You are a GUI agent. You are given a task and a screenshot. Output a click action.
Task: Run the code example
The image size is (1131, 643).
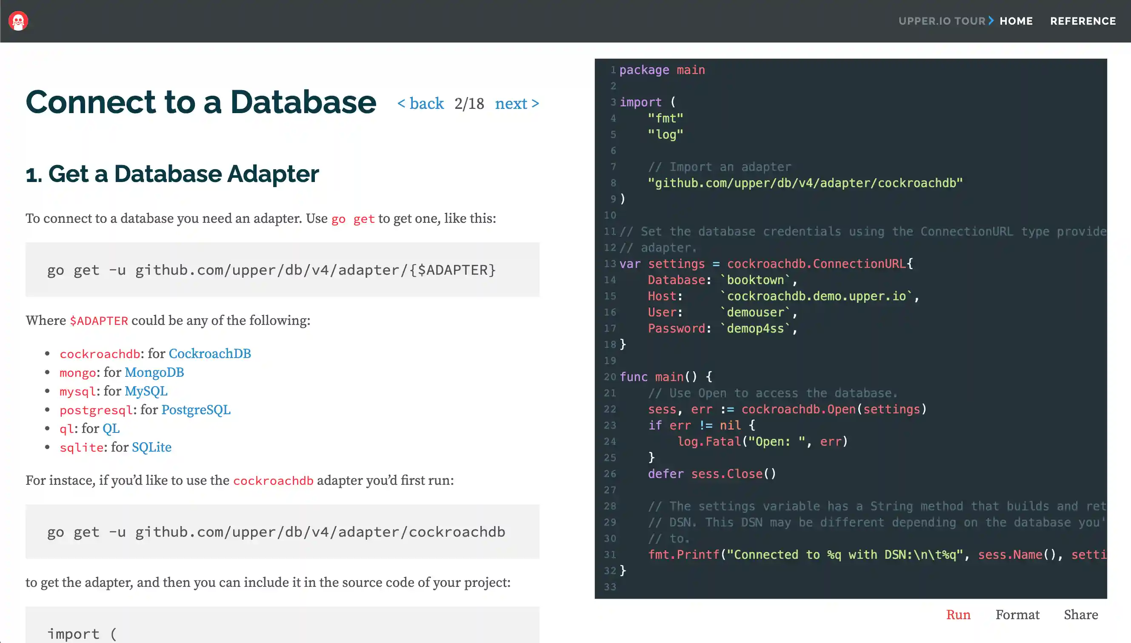coord(958,615)
